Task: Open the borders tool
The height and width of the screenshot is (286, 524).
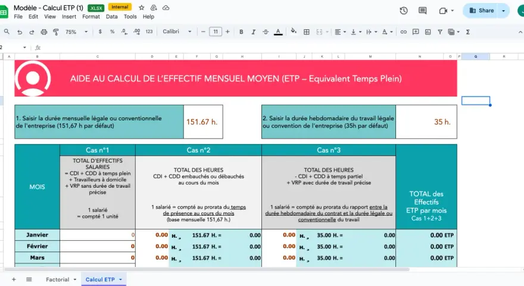Action: coord(306,32)
